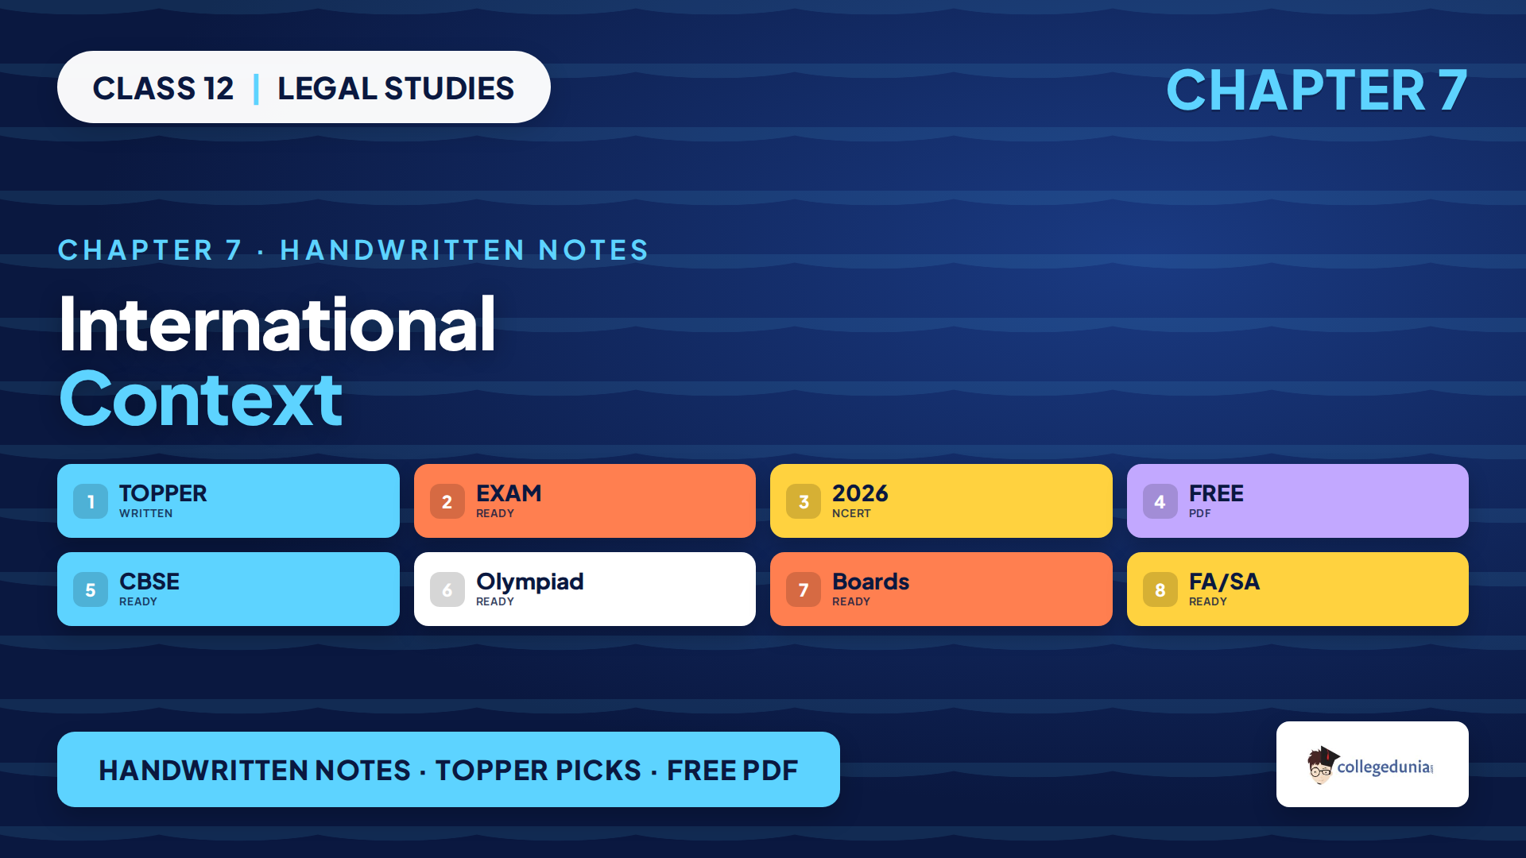
Task: Click the CHAPTER 7 heading text
Action: [x=1316, y=90]
